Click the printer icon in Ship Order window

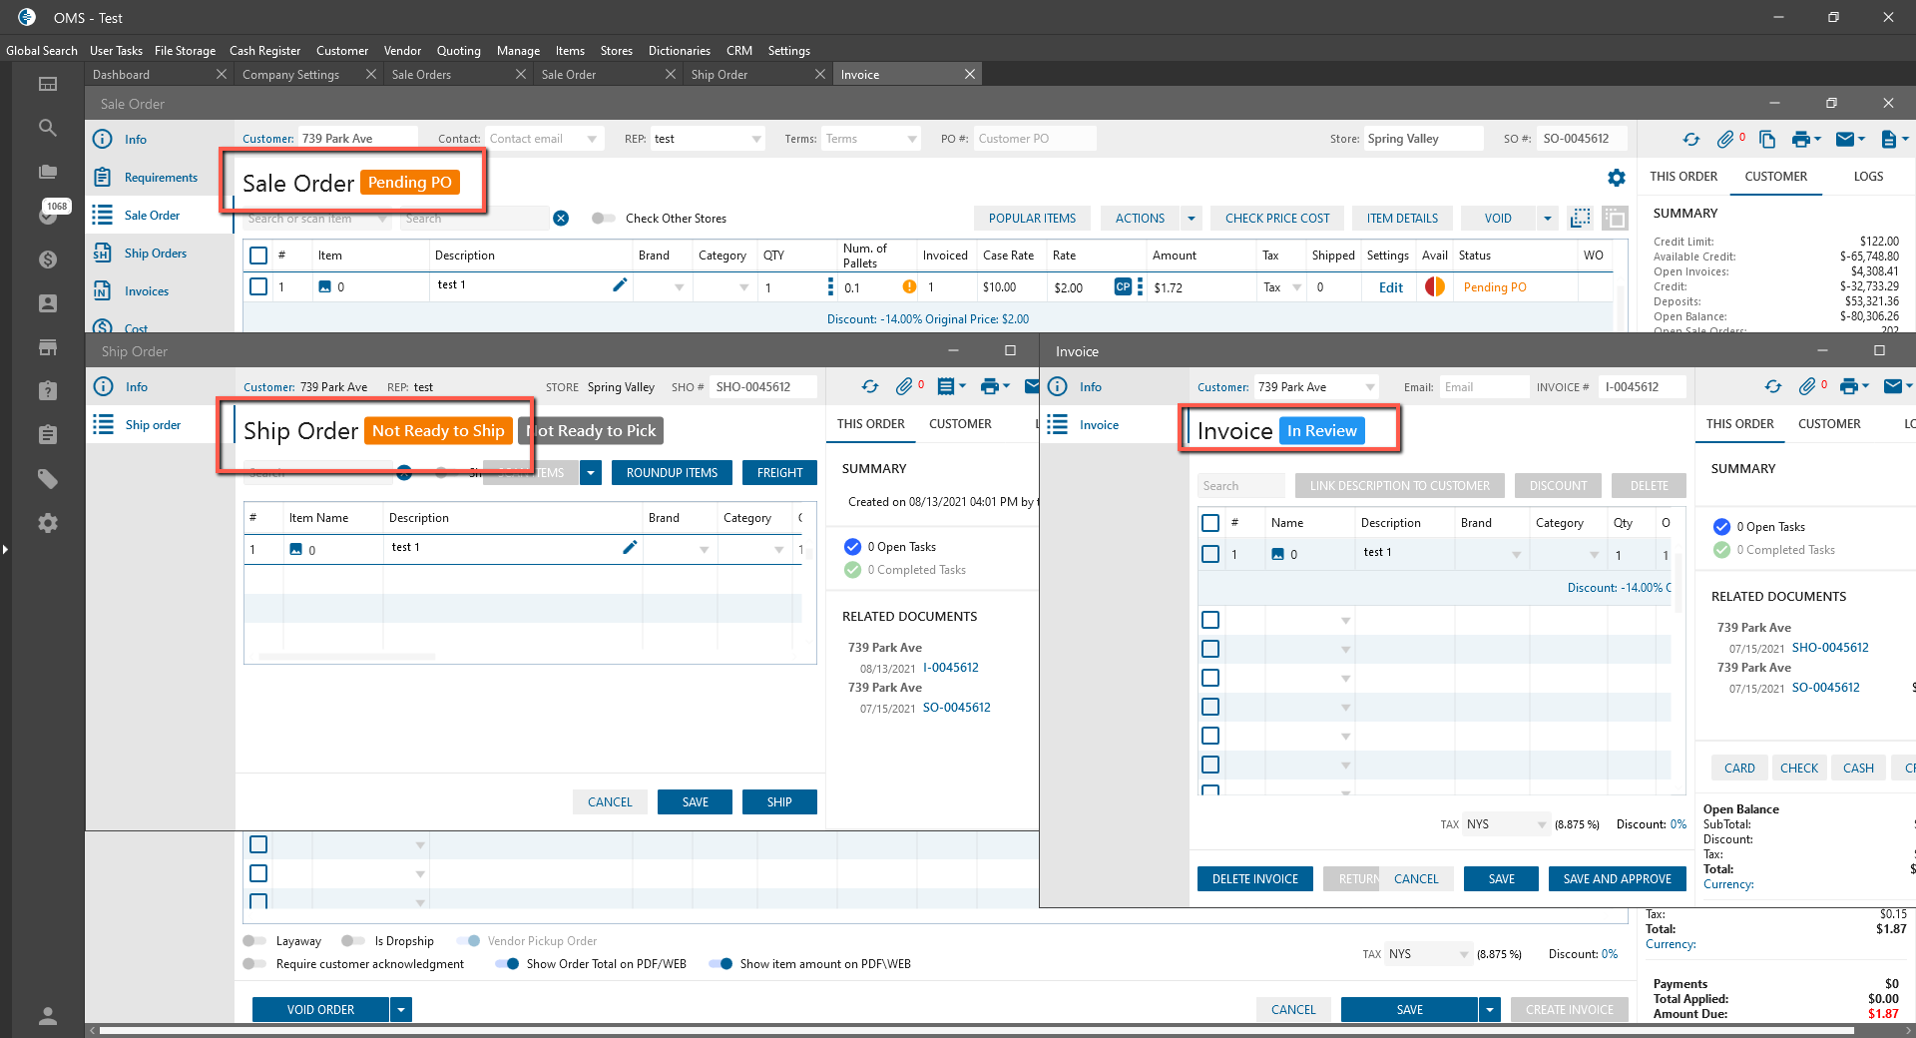[x=989, y=387]
